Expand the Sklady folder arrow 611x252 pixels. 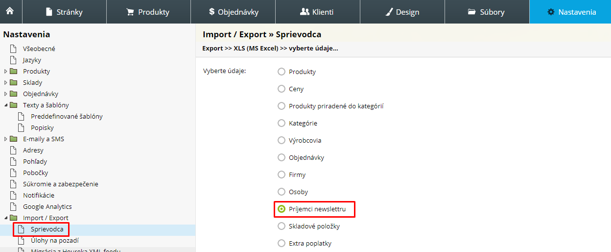[x=5, y=82]
